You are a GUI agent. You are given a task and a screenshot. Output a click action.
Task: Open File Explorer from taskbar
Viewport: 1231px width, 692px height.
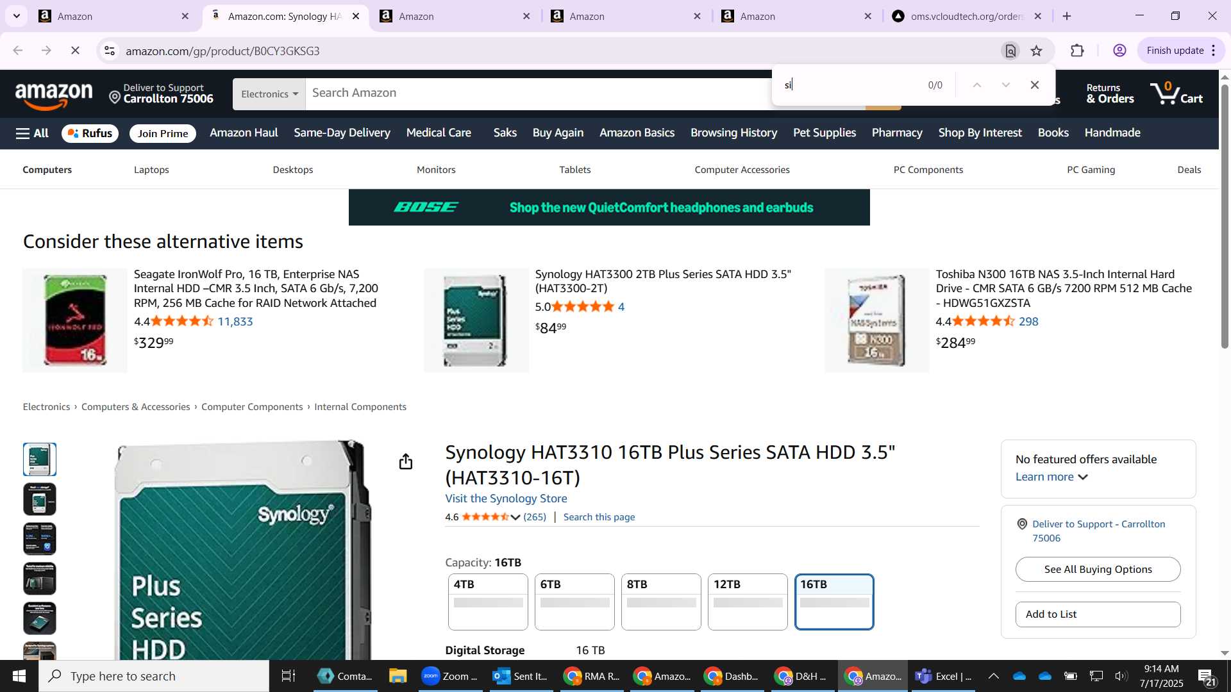398,676
